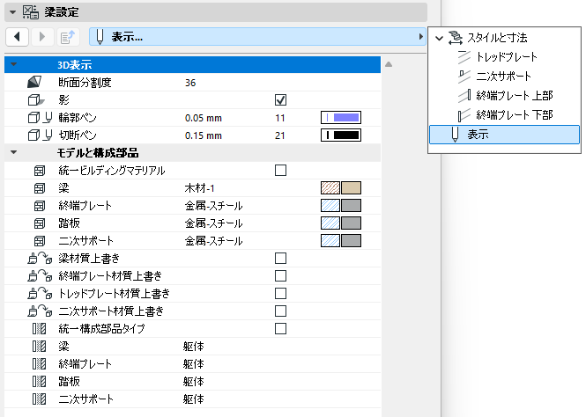
Task: Open the 終端プレート 上部 page
Action: [515, 96]
